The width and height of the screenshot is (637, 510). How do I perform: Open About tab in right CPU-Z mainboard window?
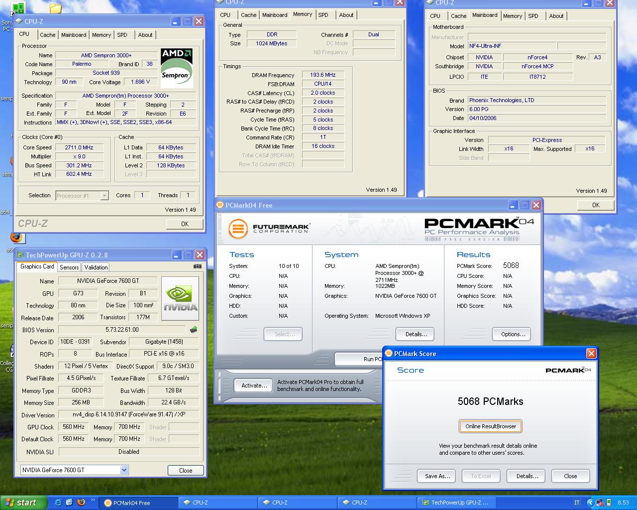click(x=556, y=16)
